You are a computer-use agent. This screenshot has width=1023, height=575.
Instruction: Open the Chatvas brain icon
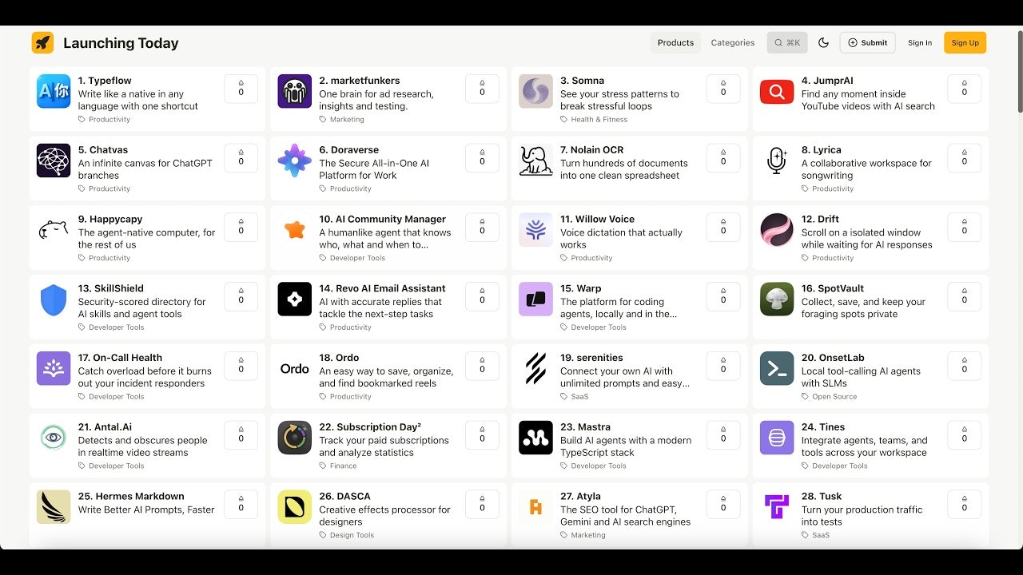click(x=54, y=161)
